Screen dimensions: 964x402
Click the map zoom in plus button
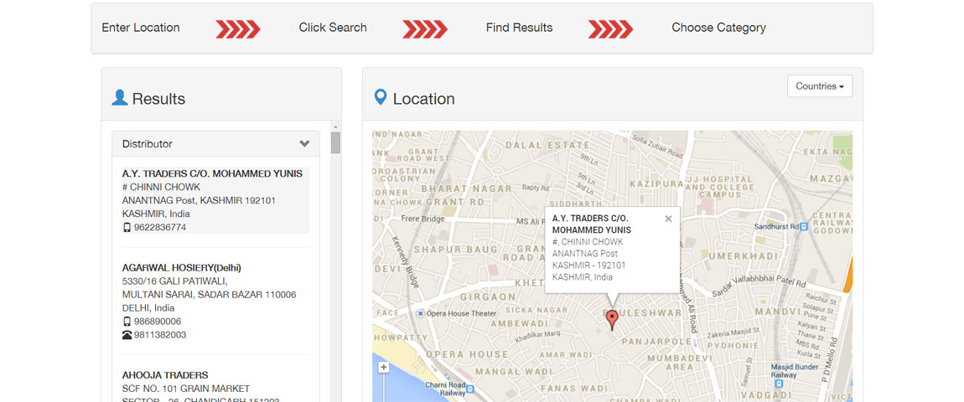coord(383,368)
